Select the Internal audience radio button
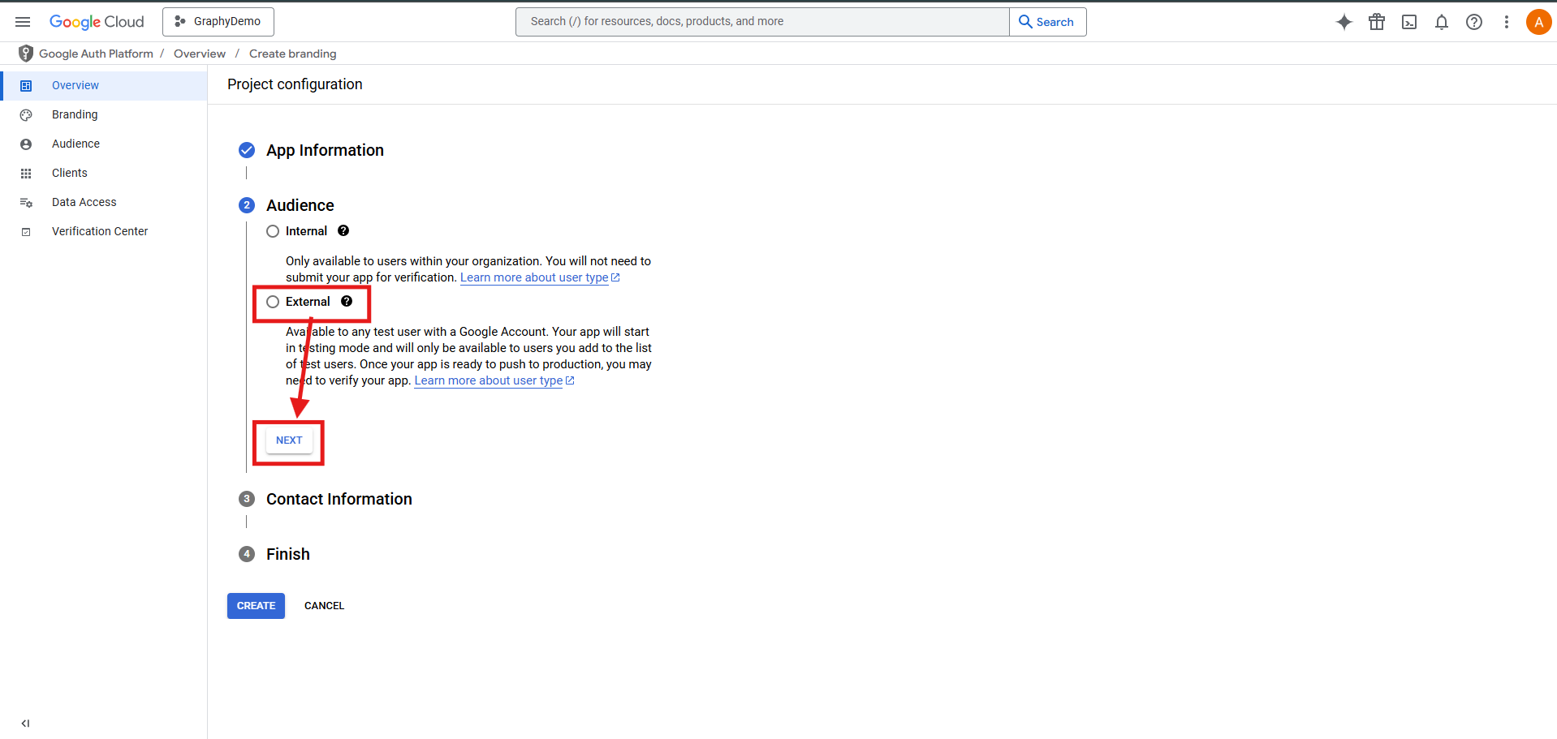Image resolution: width=1557 pixels, height=739 pixels. click(x=273, y=231)
